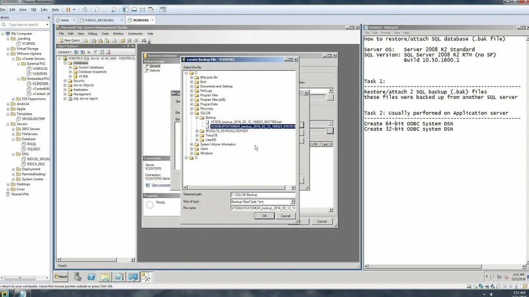Screen dimensions: 529x297
Task: Click the Start button in guest taskbar
Action: (61, 277)
